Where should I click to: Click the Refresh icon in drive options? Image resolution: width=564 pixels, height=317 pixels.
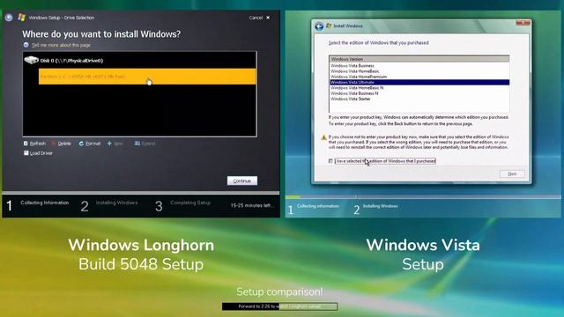(26, 144)
